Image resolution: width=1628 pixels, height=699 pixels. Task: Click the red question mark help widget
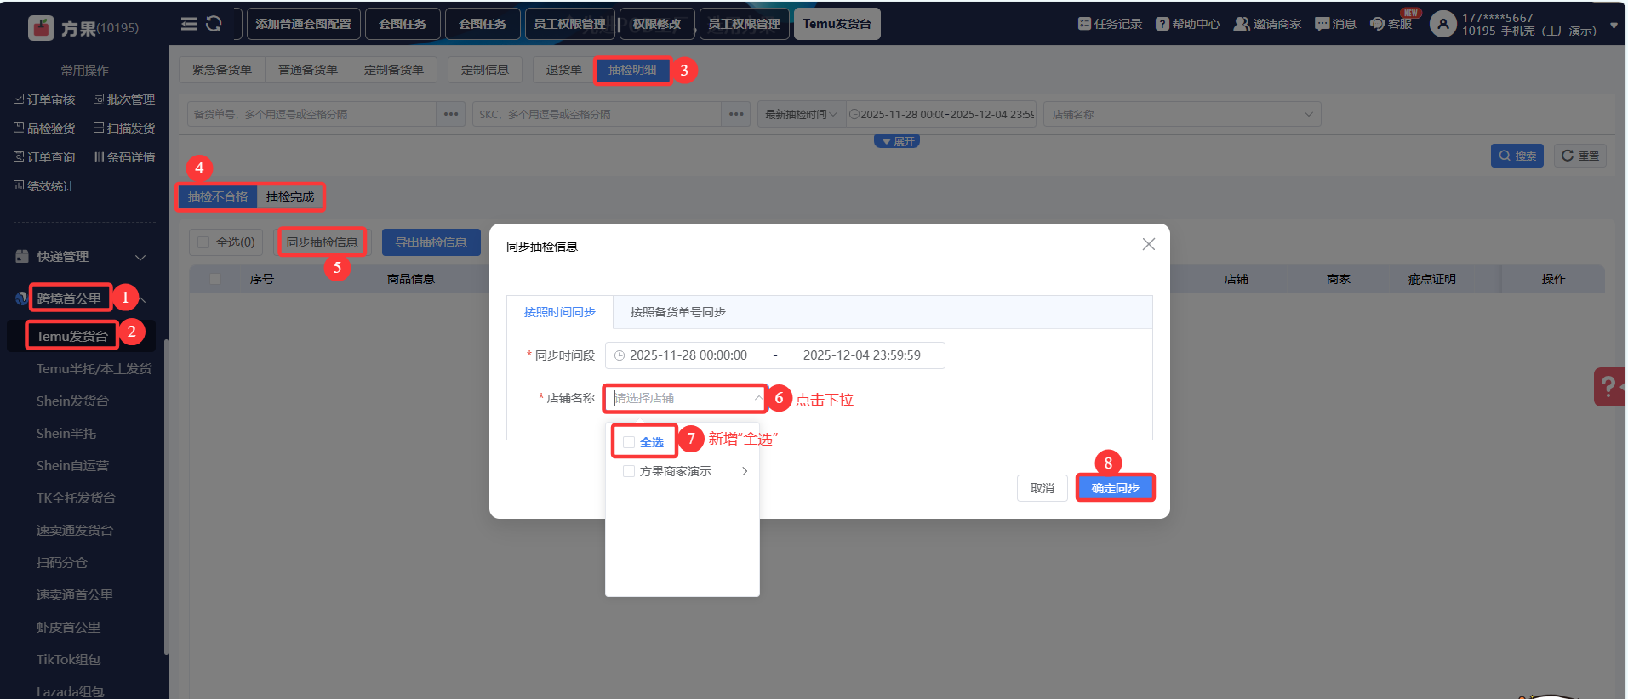pyautogui.click(x=1609, y=387)
